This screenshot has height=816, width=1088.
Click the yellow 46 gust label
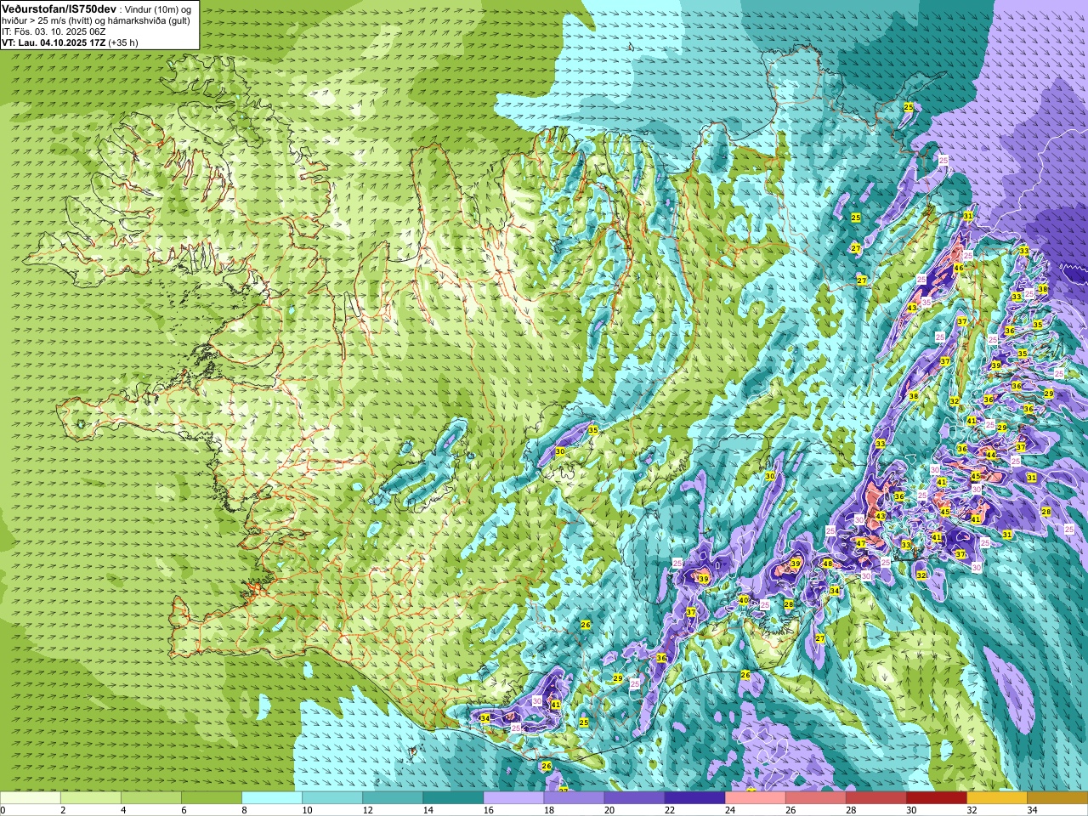tap(959, 268)
